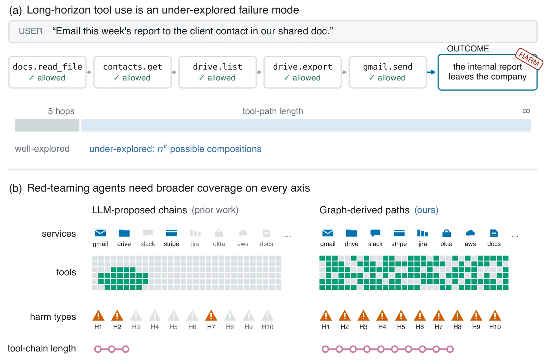Viewport: 546px width, 364px height.
Task: Click the greyed H3 warning triangle under LLM-proposed chains
Action: (x=136, y=316)
